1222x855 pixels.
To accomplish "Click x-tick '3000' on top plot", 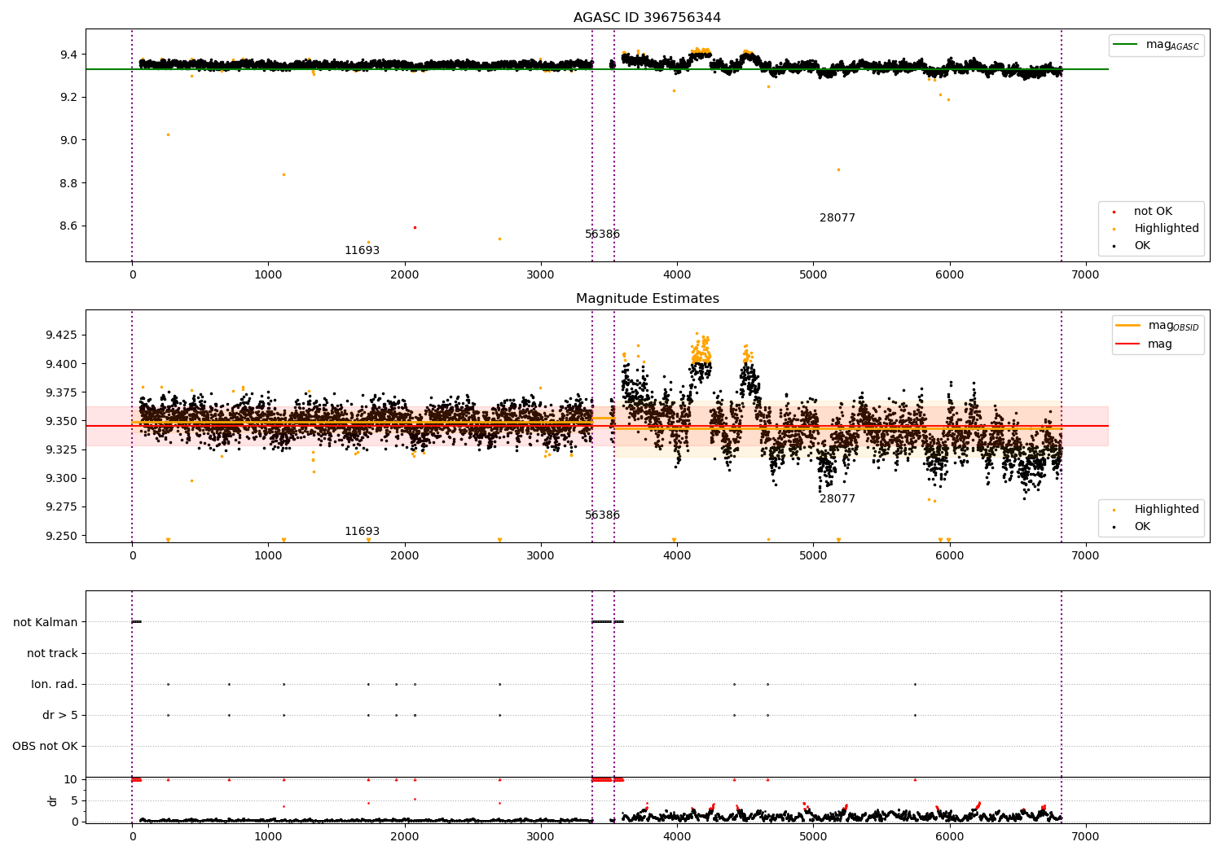I will coord(541,275).
